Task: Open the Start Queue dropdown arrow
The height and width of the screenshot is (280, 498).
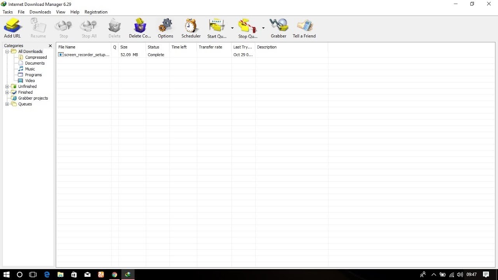Action: click(x=232, y=28)
